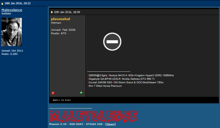This screenshot has width=220, height=128.
Task: Click the Reply To Post button
Action: [62, 100]
